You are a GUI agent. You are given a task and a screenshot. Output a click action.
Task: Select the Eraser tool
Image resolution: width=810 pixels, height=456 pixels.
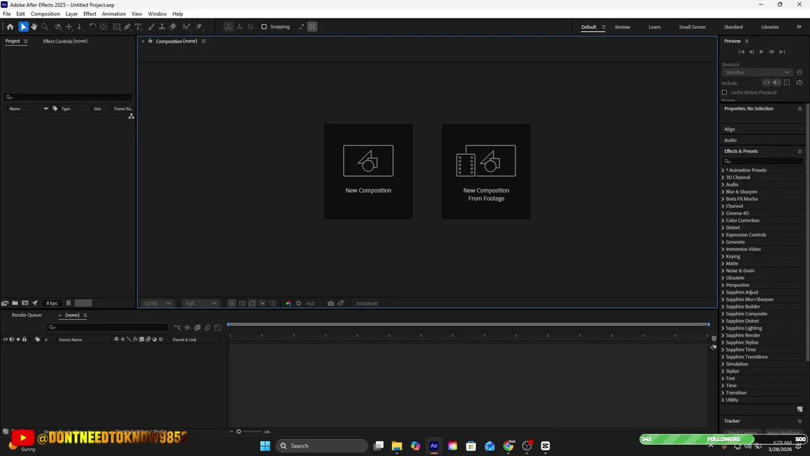[x=173, y=27]
